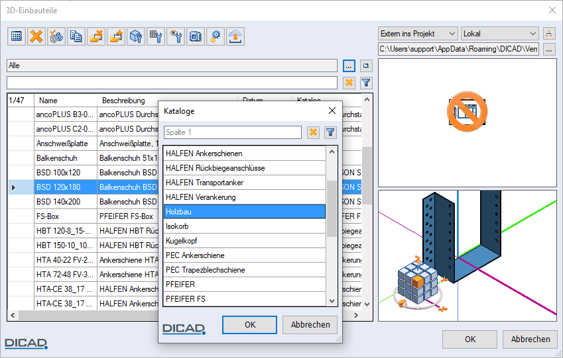Image resolution: width=563 pixels, height=358 pixels.
Task: Select HALFEN Rückbiegeanschlüsse catalog
Action: (x=245, y=168)
